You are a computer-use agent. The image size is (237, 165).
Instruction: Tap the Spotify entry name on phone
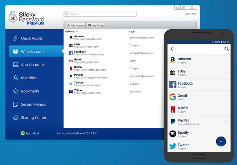(x=183, y=133)
